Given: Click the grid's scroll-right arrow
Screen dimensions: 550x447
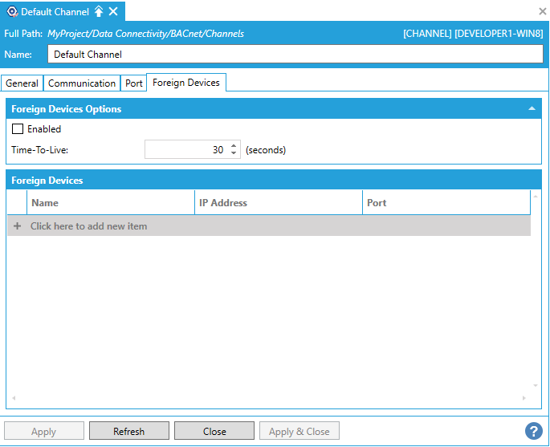Looking at the screenshot, I should pos(524,398).
